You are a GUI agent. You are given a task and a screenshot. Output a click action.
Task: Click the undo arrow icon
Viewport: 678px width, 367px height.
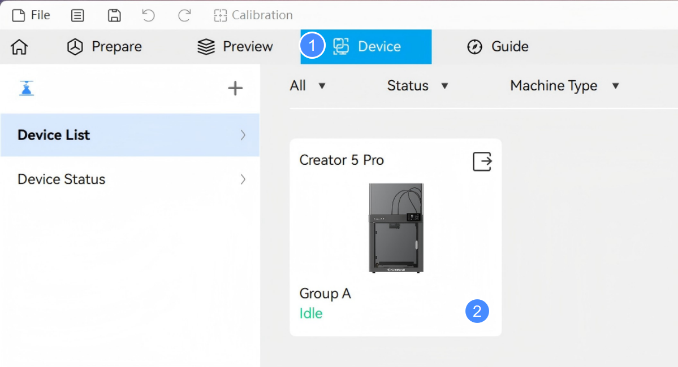(x=148, y=16)
